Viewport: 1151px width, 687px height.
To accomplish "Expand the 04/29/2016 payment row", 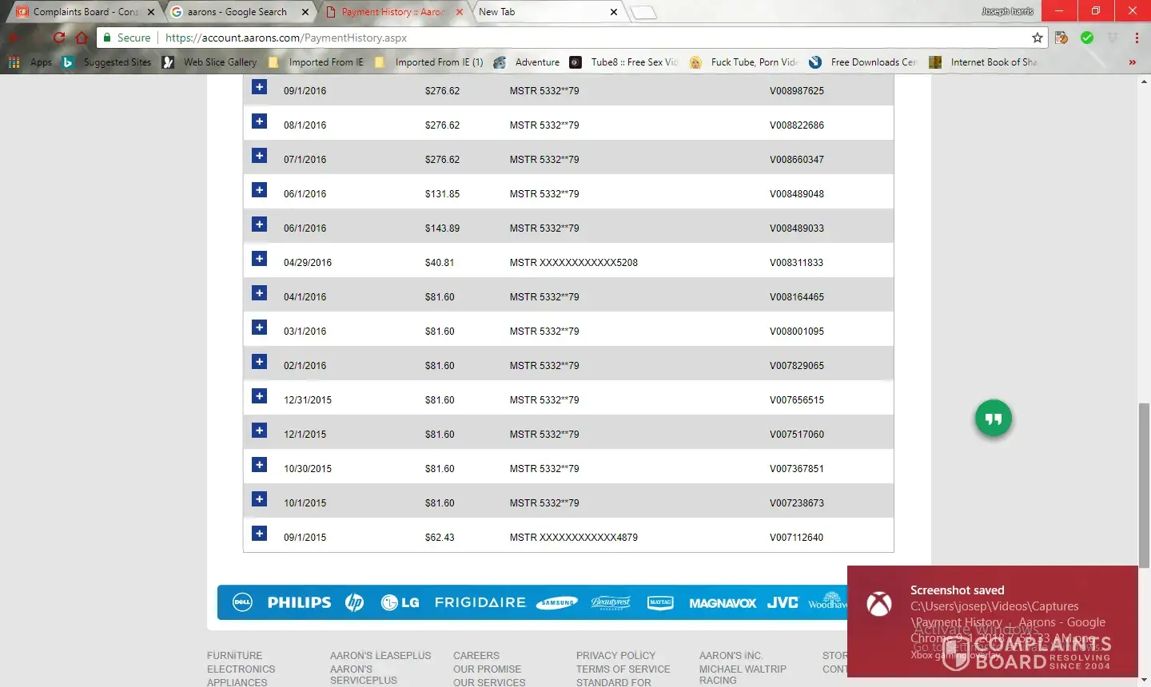I will click(x=260, y=259).
